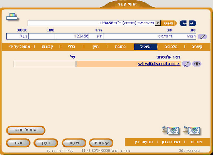213x155 pixels.
Task: Click the eye icon beside email row
Action: pyautogui.click(x=197, y=64)
